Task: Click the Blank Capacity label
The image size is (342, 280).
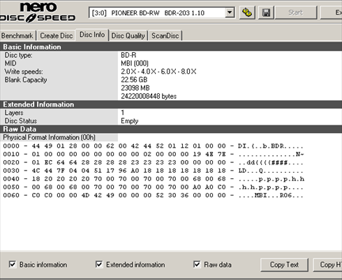Action: [x=26, y=80]
